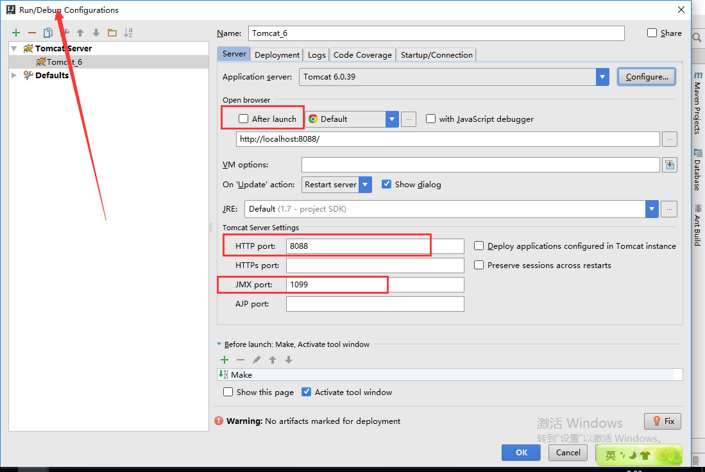Open the Code Coverage tab
Screen dimensions: 705x472
tap(362, 55)
